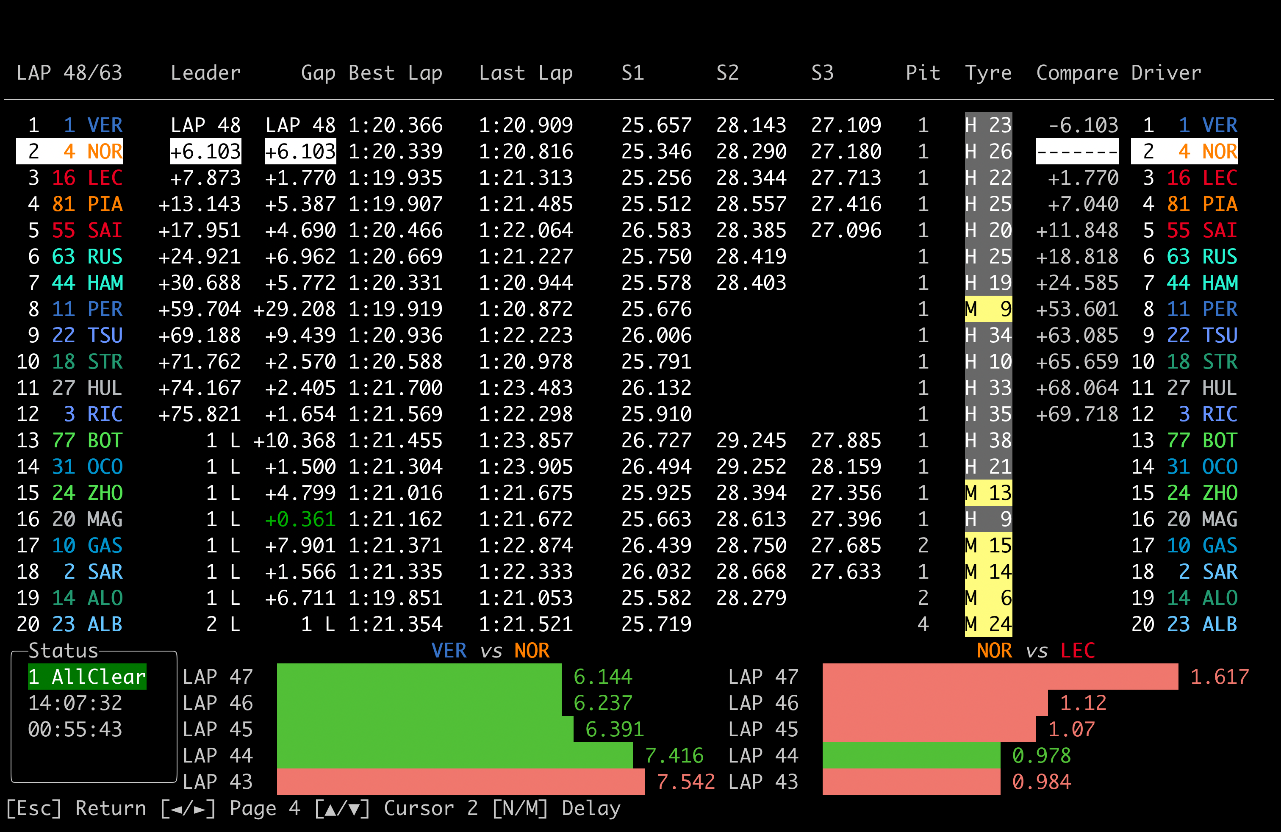Click LAP 44 green bar in NOR vs LEC
This screenshot has width=1281, height=832.
tap(911, 756)
